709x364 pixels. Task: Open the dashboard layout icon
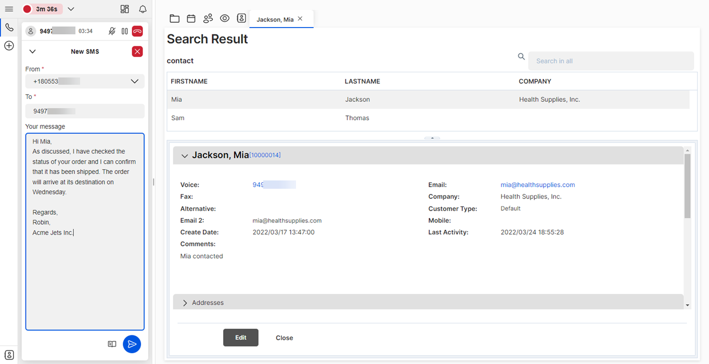(124, 9)
